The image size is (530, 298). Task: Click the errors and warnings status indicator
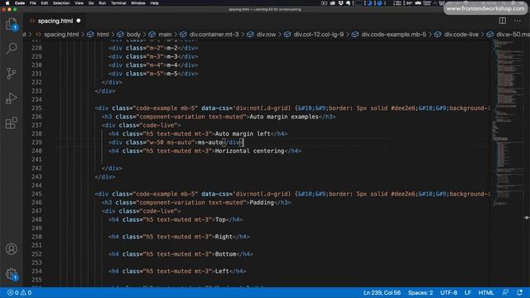[x=20, y=292]
